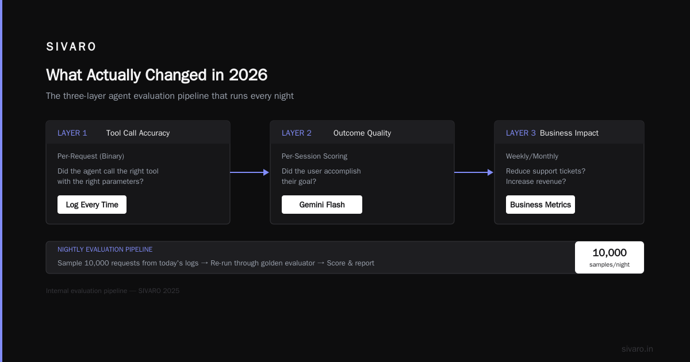Click 'Sample 10,000 requests from today's logs' text
Screen dimensions: 690x362
tap(128, 263)
